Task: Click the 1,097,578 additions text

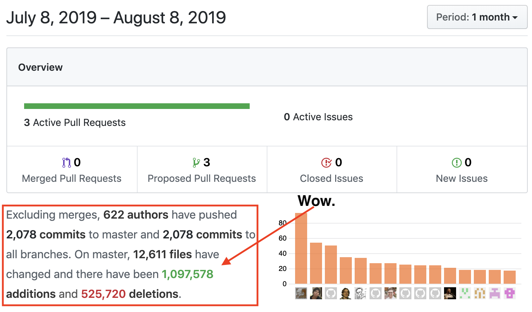Action: pyautogui.click(x=187, y=274)
